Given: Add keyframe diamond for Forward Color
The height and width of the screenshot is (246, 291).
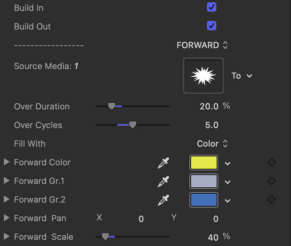Looking at the screenshot, I should 272,162.
